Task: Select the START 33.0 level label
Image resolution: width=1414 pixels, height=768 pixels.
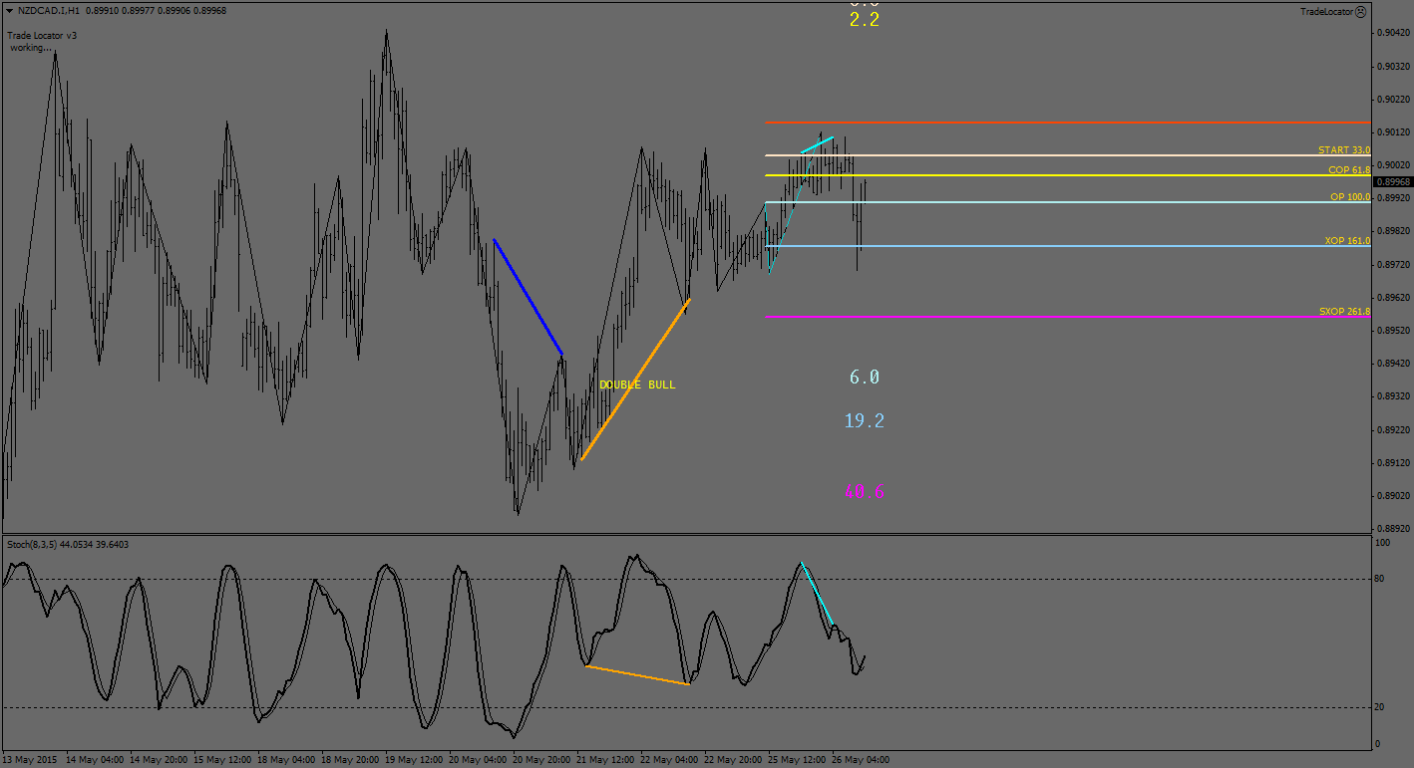Action: (x=1343, y=150)
